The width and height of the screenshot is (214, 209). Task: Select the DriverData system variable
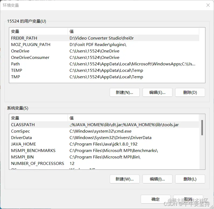[x=105, y=138]
